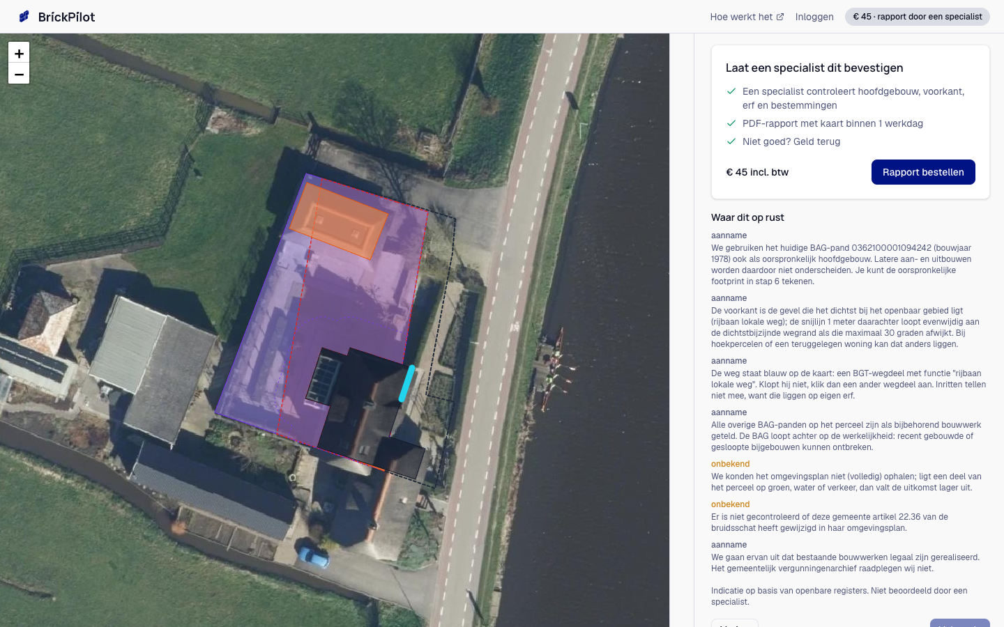The image size is (1004, 627).
Task: Click the heading 'Laat een specialist dit bevestigen'
Action: 814,68
